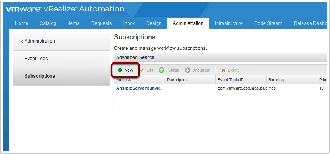Go to the Requests tab
This screenshot has width=330, height=154.
tap(102, 23)
